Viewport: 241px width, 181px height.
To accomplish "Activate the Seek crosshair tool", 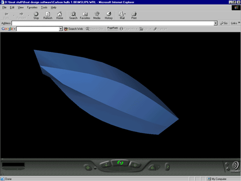I will tap(88, 168).
